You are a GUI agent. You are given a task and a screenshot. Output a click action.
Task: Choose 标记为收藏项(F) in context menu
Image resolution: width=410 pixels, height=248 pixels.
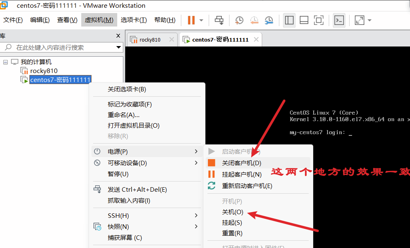coord(147,104)
